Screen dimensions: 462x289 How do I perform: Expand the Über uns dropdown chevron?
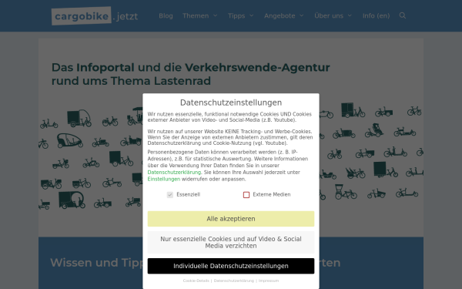click(x=350, y=15)
